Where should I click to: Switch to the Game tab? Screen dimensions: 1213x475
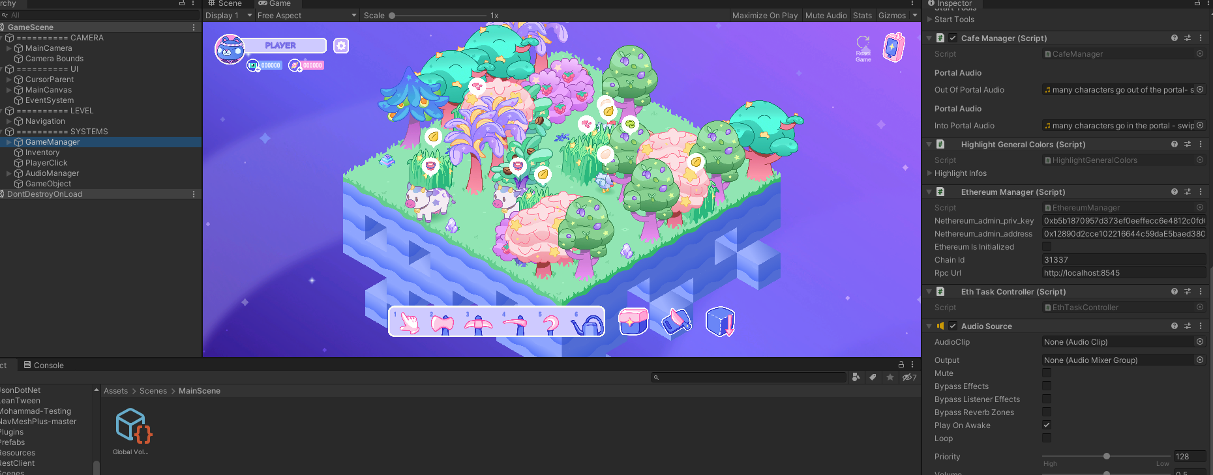click(x=275, y=4)
